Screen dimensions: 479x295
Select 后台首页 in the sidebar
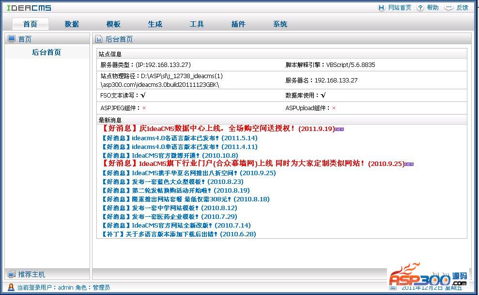pos(46,52)
